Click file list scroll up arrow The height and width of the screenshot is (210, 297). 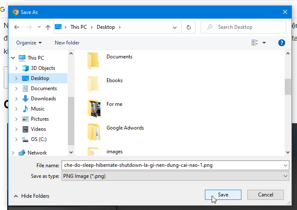tap(288, 53)
